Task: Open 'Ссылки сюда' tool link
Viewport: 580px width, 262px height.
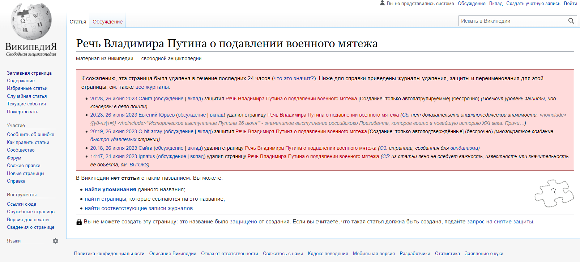Action: 21,204
